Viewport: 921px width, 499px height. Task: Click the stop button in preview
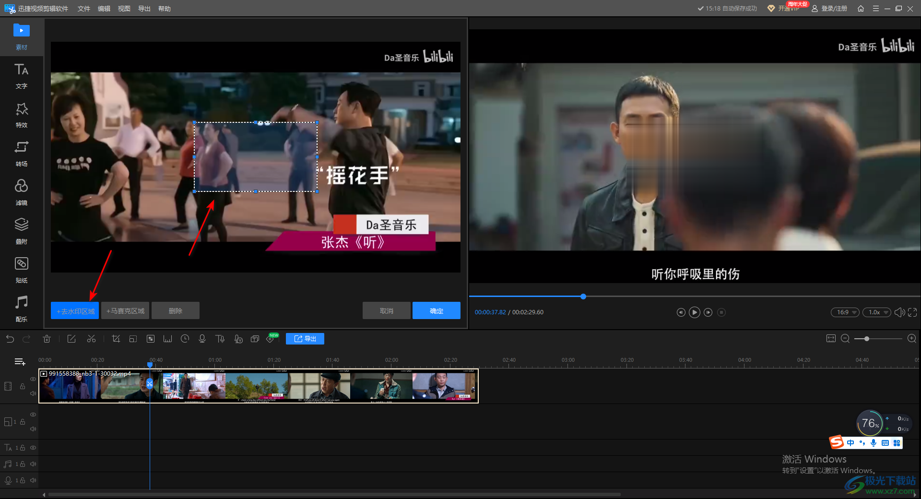tap(721, 312)
